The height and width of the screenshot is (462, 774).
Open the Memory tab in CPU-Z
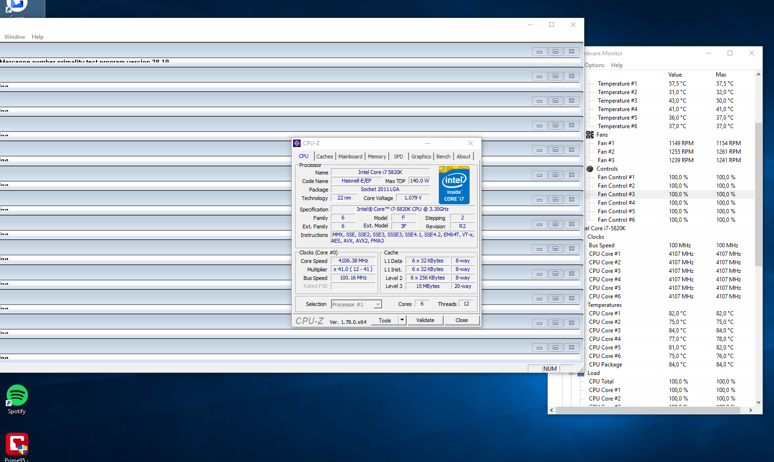pyautogui.click(x=377, y=157)
